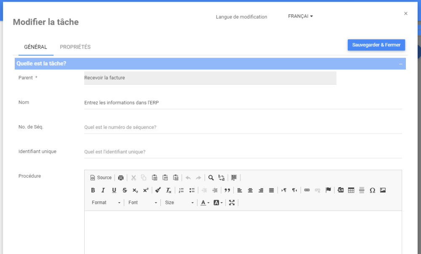The width and height of the screenshot is (421, 254).
Task: Click the Paste as plain text icon
Action: [x=165, y=177]
